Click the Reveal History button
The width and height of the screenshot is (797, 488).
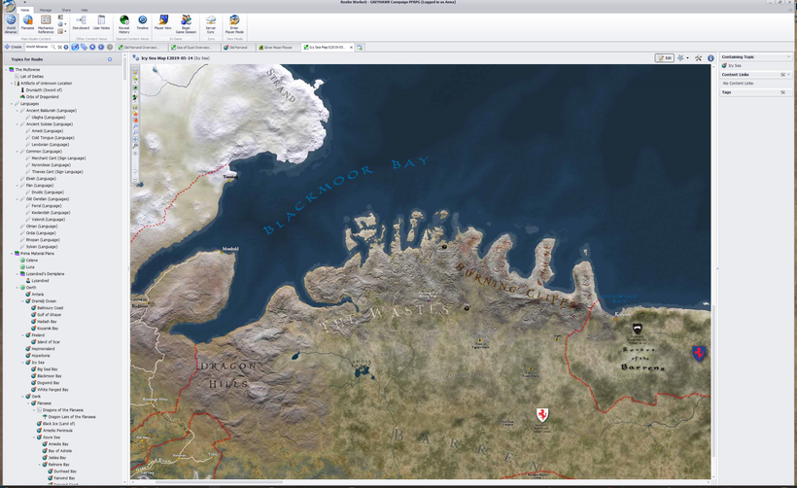coord(124,24)
